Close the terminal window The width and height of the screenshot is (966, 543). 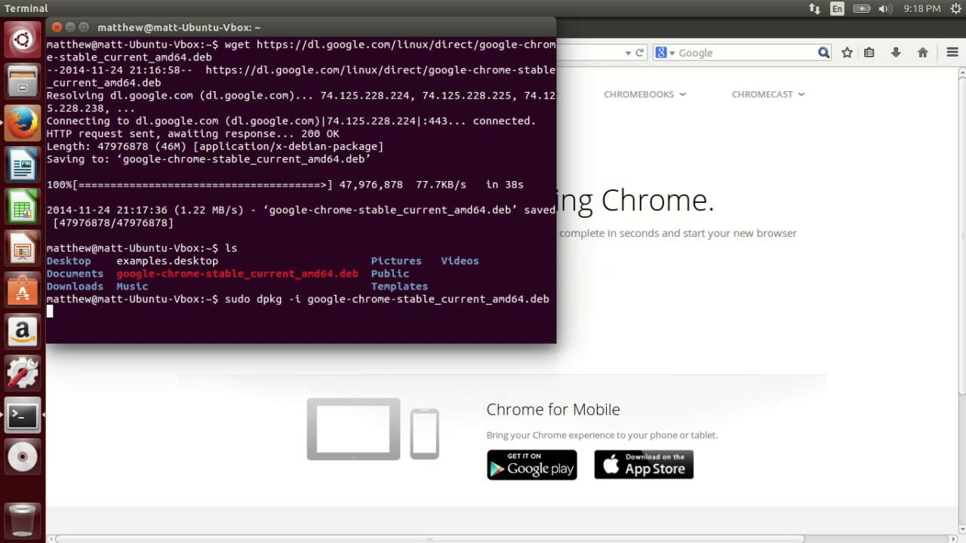coord(57,27)
